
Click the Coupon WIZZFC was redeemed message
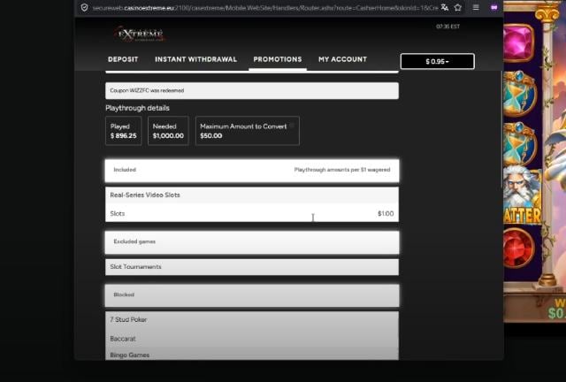click(252, 90)
